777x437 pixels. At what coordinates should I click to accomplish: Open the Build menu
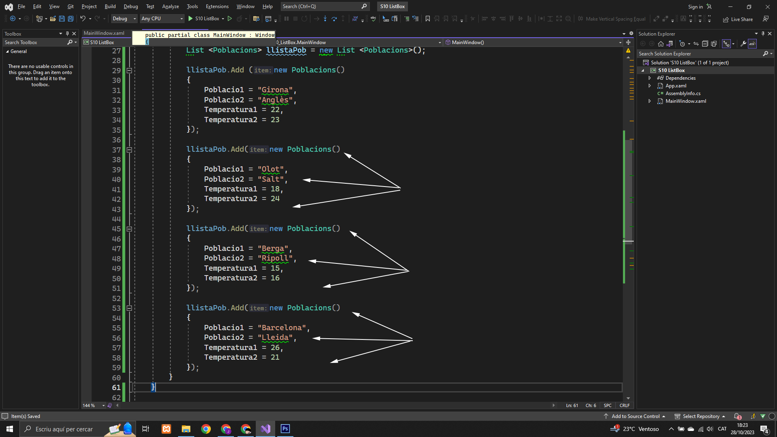point(110,6)
